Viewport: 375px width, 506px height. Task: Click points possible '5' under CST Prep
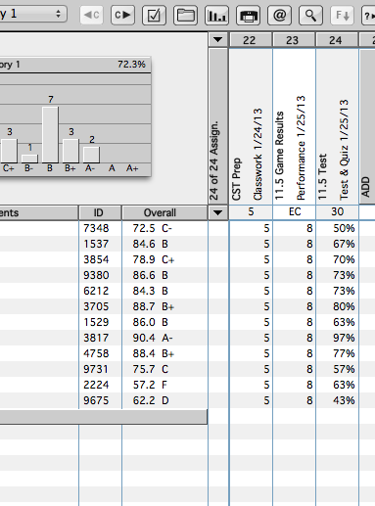click(x=251, y=212)
